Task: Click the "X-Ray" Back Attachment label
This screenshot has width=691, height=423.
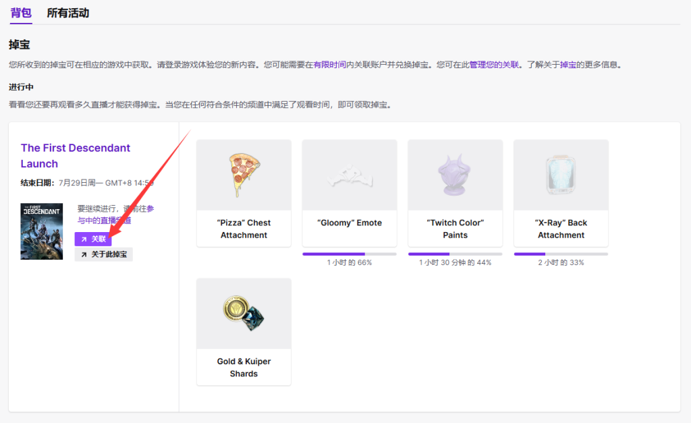Action: tap(561, 229)
